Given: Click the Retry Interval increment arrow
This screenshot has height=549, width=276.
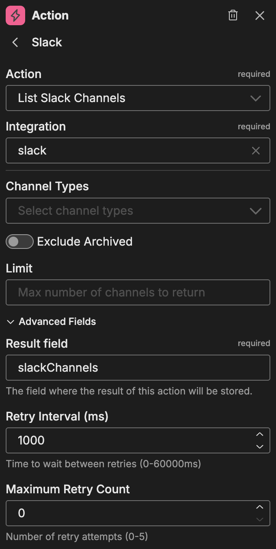Looking at the screenshot, I should [x=260, y=434].
